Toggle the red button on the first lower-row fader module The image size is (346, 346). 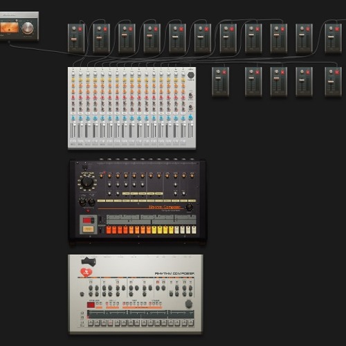pyautogui.click(x=224, y=73)
